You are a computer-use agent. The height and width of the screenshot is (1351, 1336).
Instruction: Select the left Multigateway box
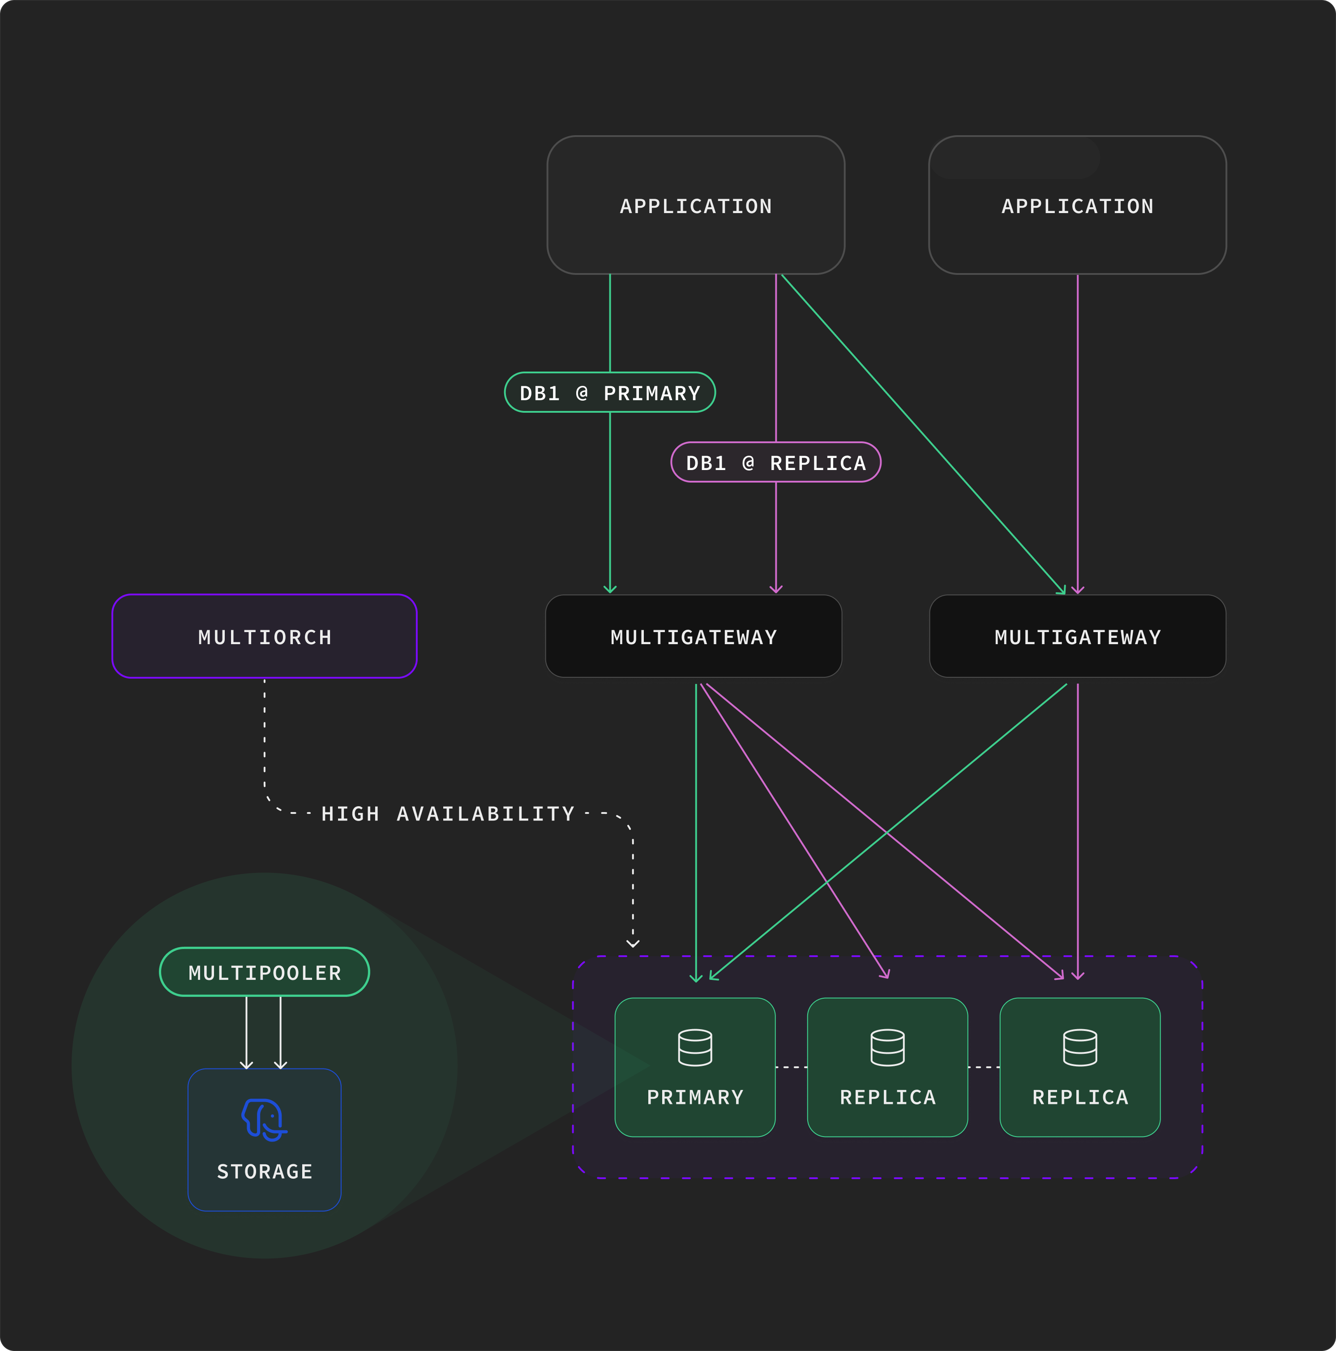tap(694, 637)
